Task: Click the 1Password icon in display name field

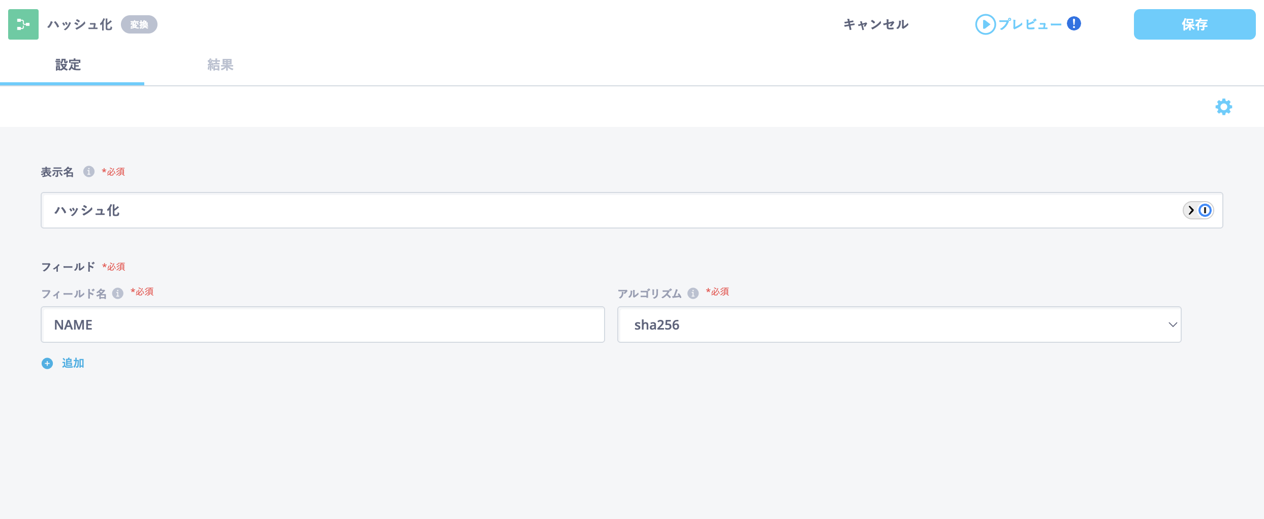Action: coord(1205,210)
